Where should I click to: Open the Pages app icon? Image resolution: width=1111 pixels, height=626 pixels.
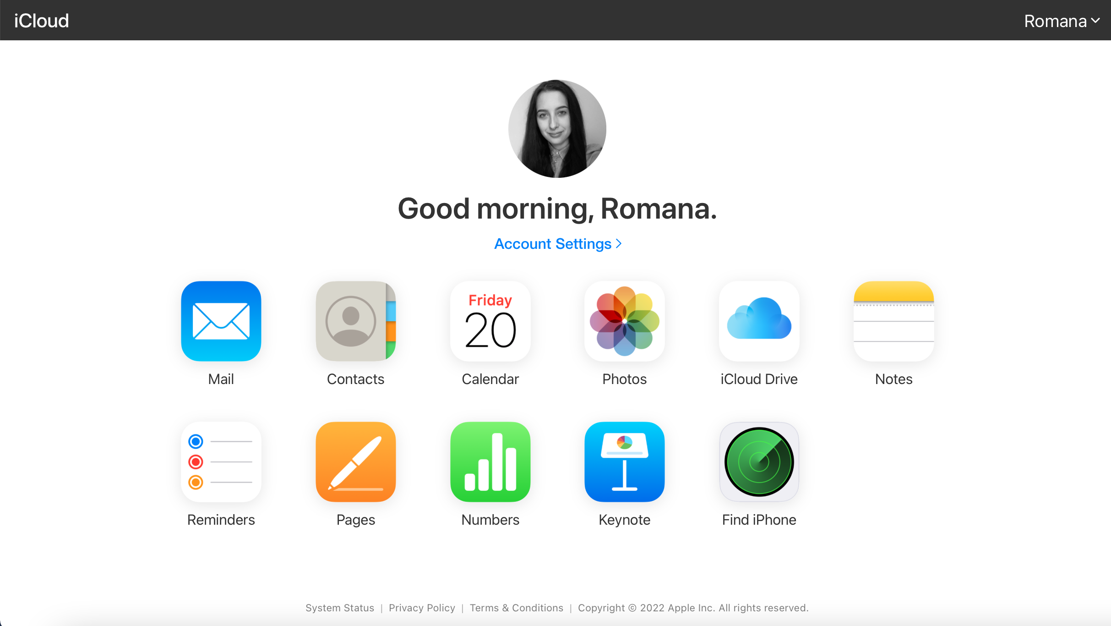[356, 462]
